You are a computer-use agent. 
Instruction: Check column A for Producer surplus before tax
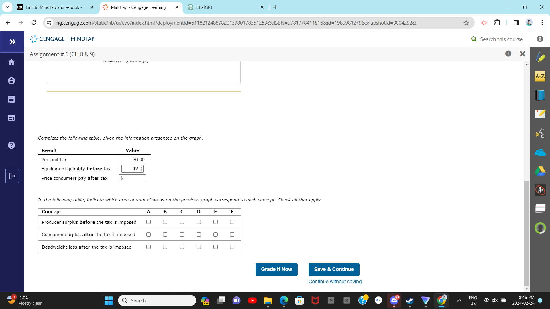148,222
